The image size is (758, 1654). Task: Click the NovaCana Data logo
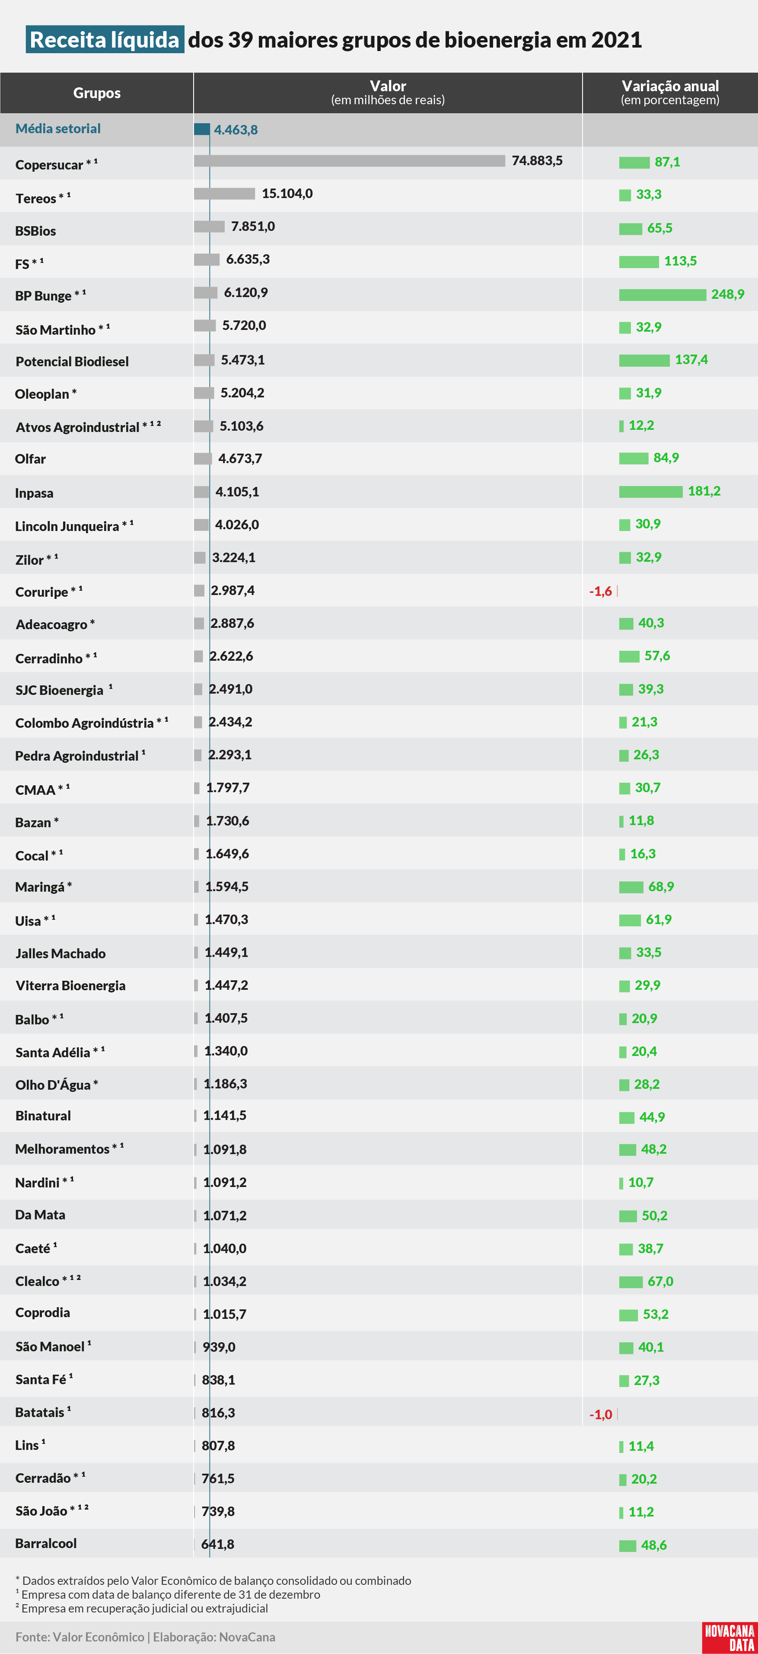[729, 1637]
